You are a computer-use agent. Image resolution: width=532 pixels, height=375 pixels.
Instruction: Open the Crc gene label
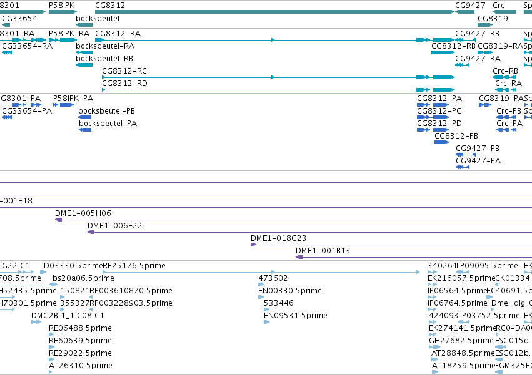[498, 6]
